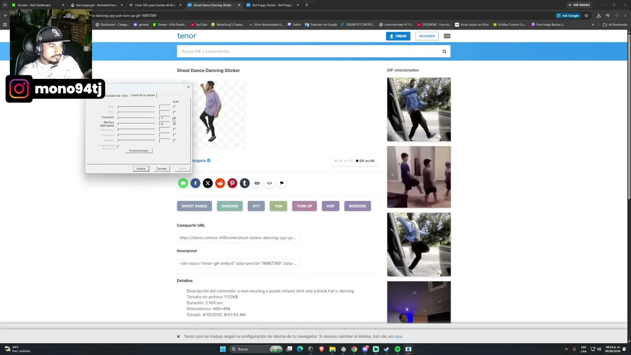Open Spotify from the taskbar

point(397,349)
